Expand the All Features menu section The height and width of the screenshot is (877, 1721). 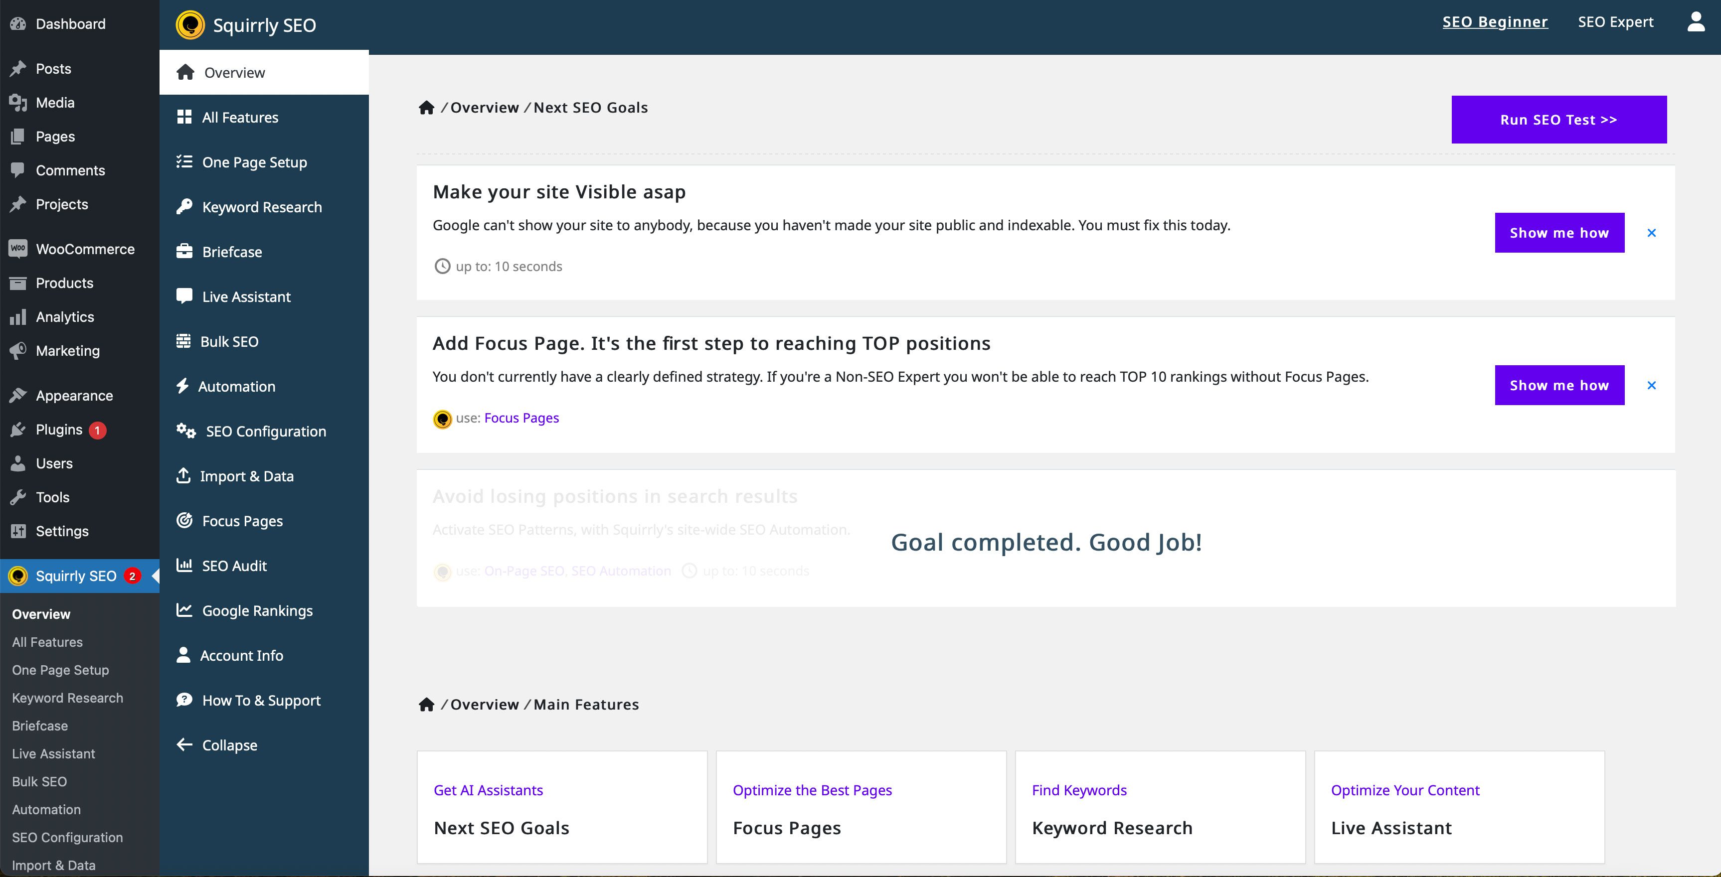point(239,116)
